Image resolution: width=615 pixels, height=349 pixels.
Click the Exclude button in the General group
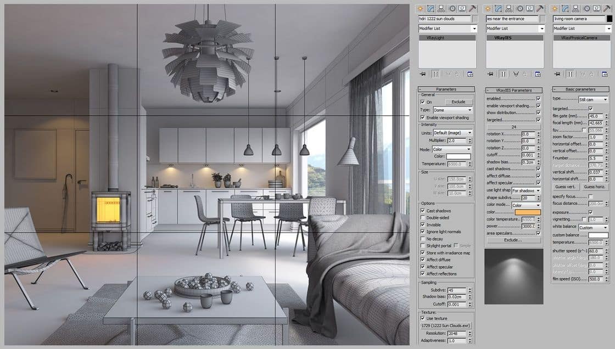point(459,102)
